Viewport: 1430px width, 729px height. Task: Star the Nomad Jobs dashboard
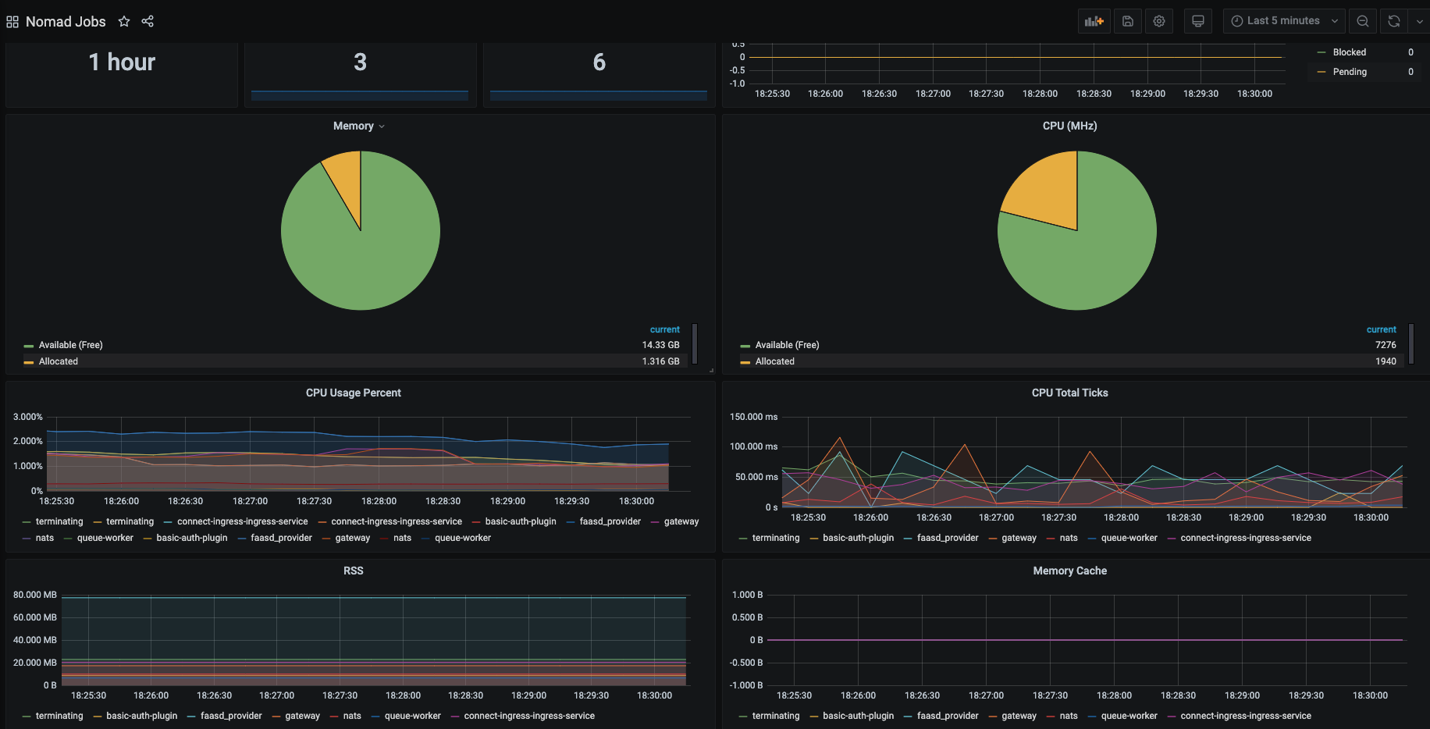click(x=124, y=21)
